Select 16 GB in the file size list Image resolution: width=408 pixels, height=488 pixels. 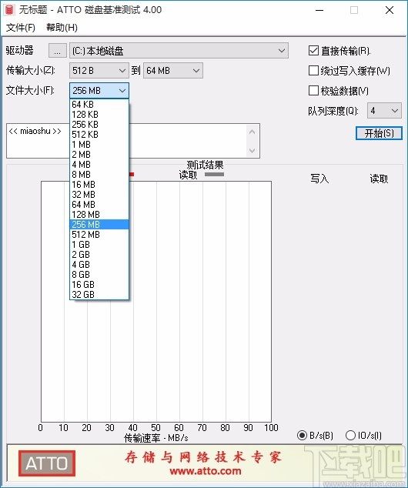99,285
